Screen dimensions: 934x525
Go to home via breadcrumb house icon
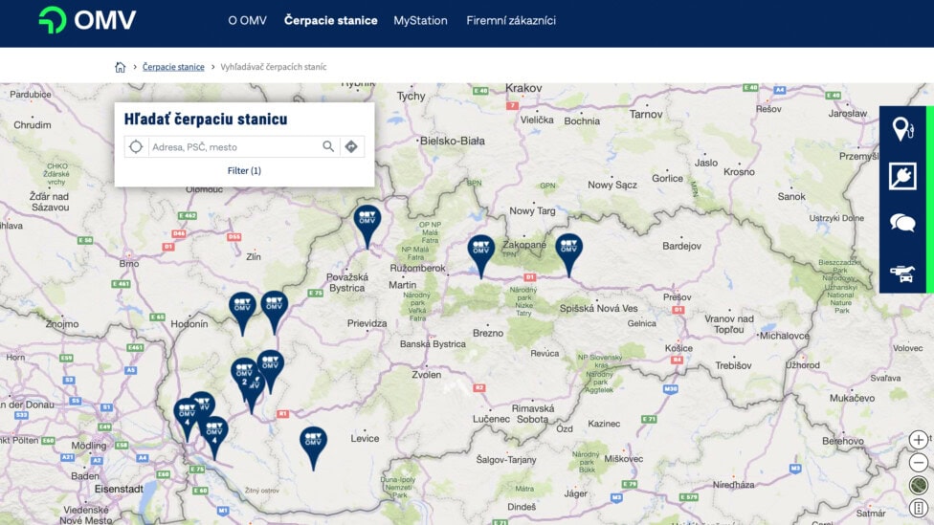121,67
